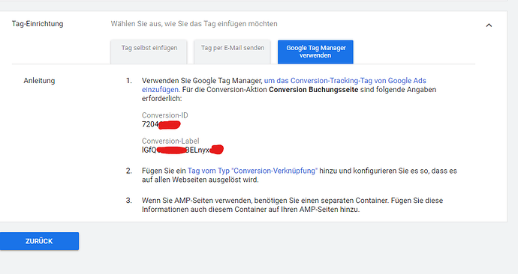Click 'Wählen Sie aus, wie Sie das Tag' subtitle
Screen dimensions: 518x274
tap(194, 24)
